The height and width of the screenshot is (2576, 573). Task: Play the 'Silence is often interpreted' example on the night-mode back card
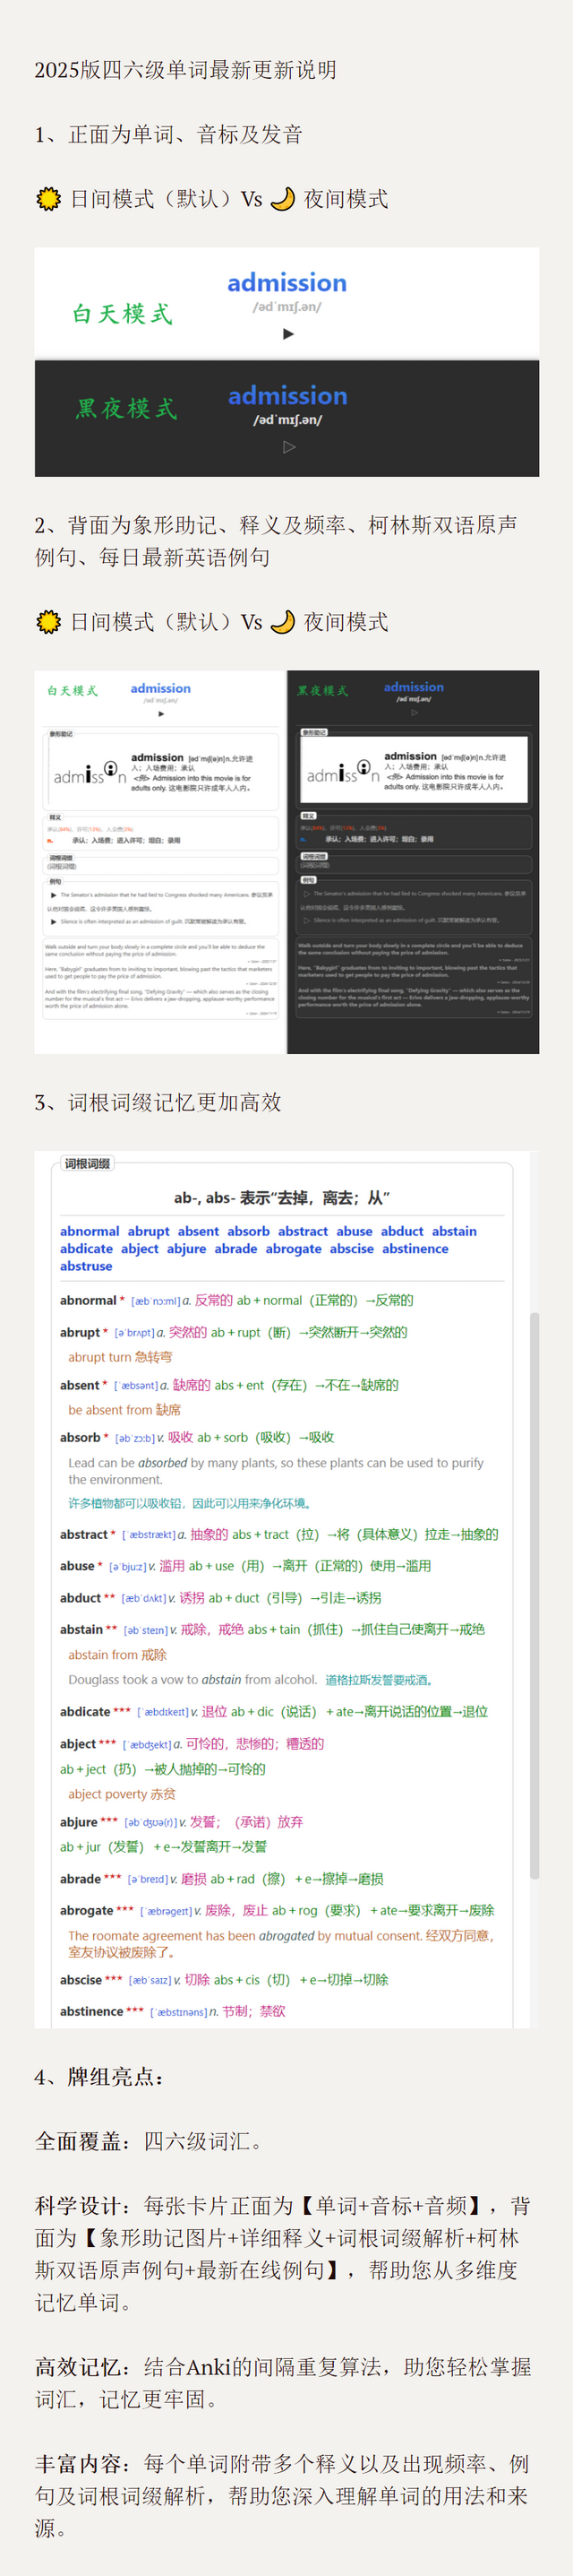point(306,920)
